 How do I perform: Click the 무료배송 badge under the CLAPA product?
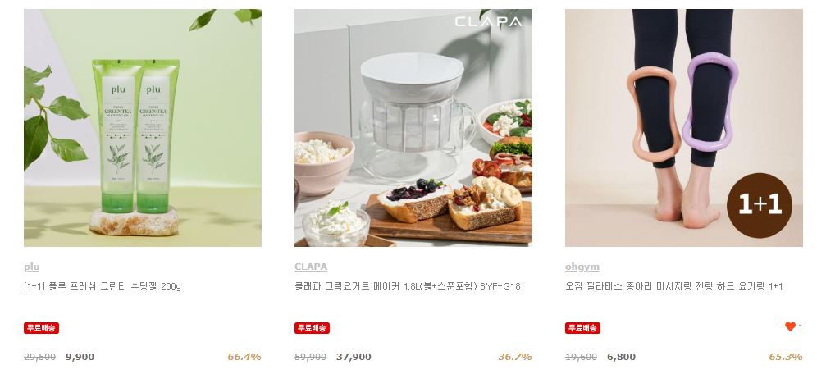(x=312, y=328)
